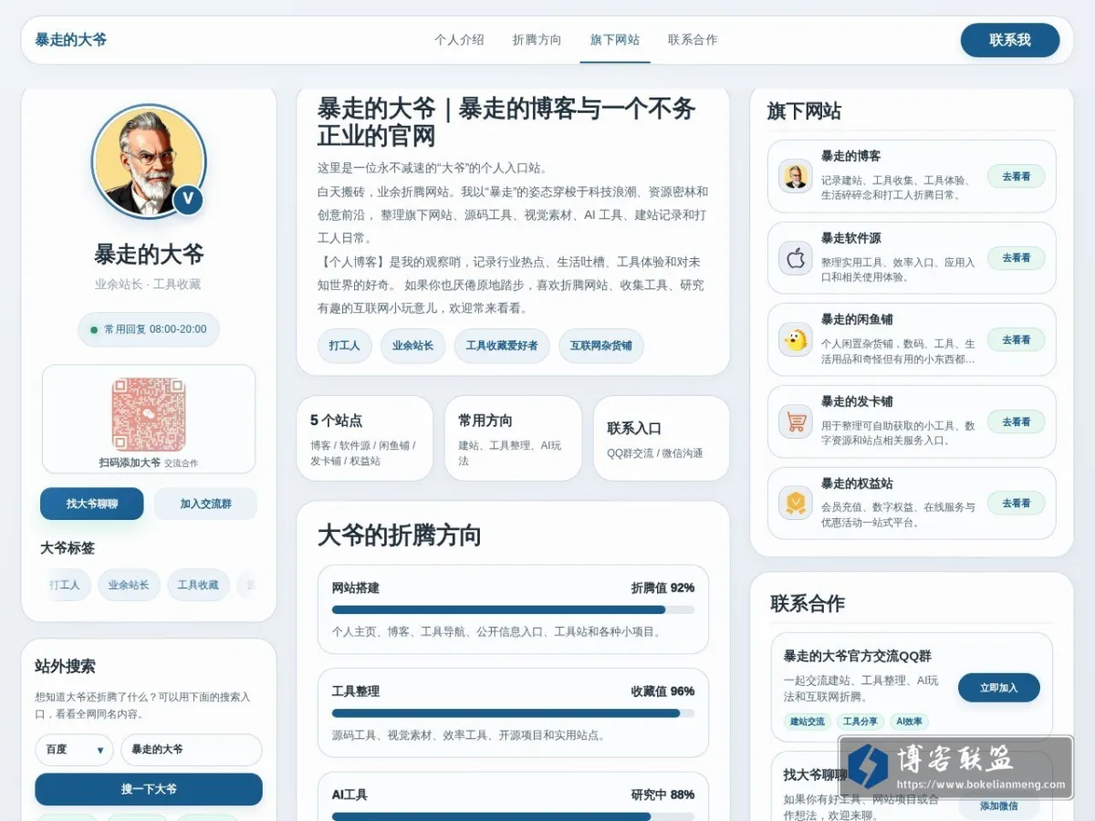Click the 暴走的权益站 badge icon

click(x=796, y=503)
